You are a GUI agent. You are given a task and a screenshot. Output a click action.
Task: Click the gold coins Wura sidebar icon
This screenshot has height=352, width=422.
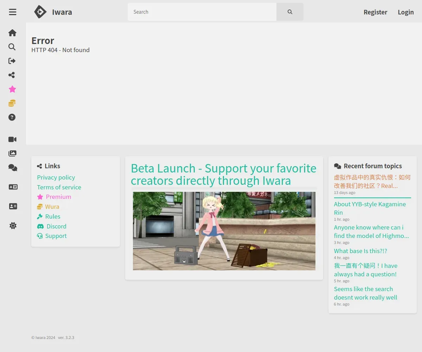pyautogui.click(x=12, y=103)
